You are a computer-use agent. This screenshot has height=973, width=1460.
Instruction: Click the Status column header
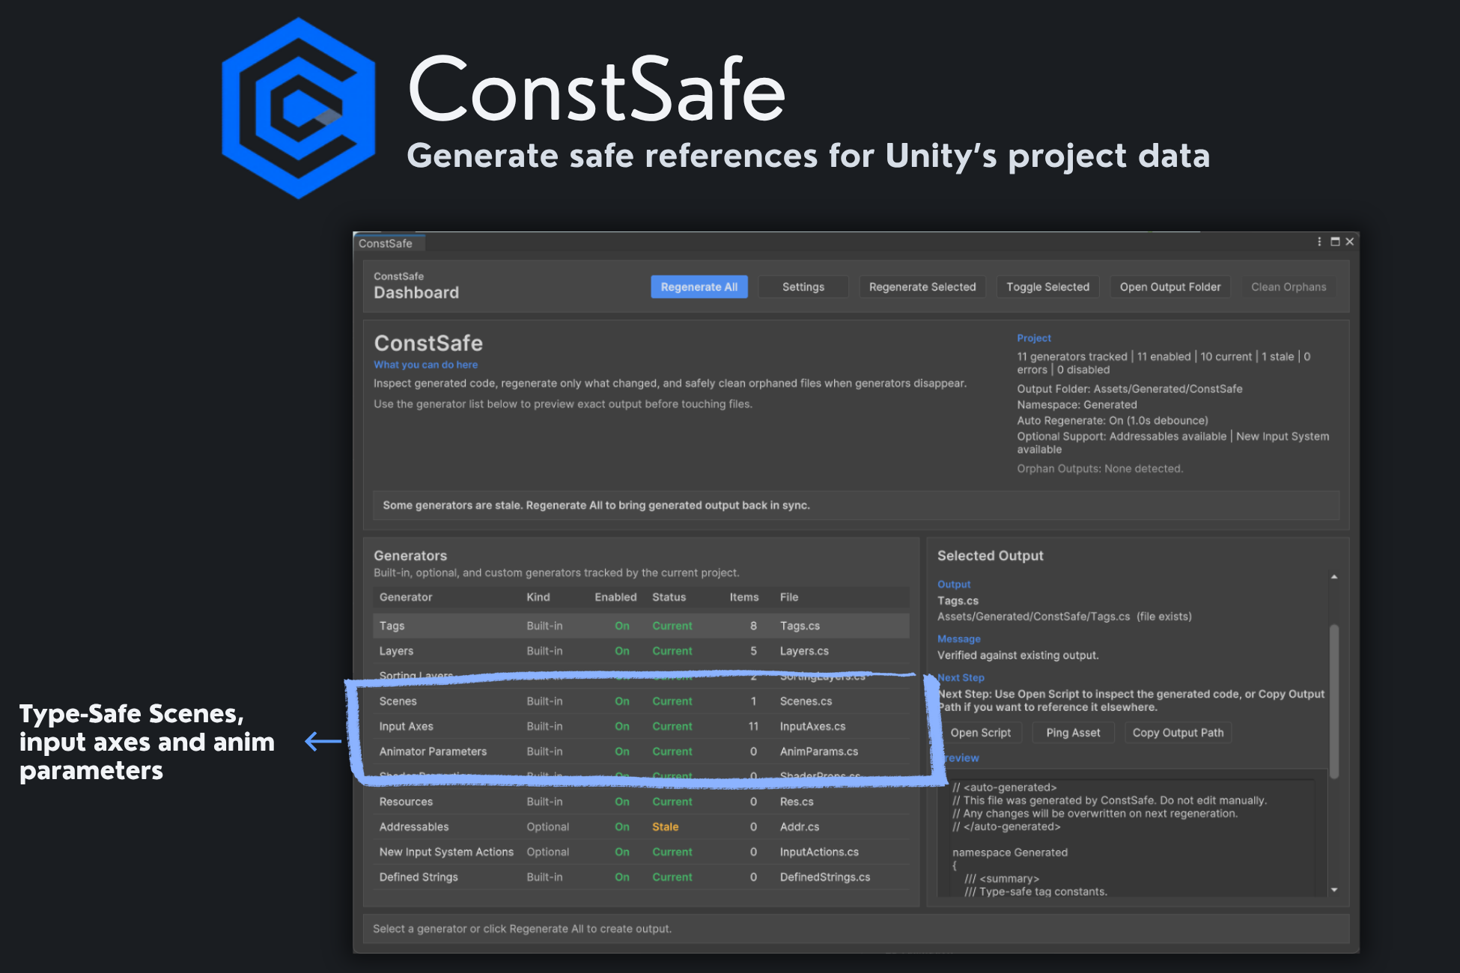coord(669,597)
